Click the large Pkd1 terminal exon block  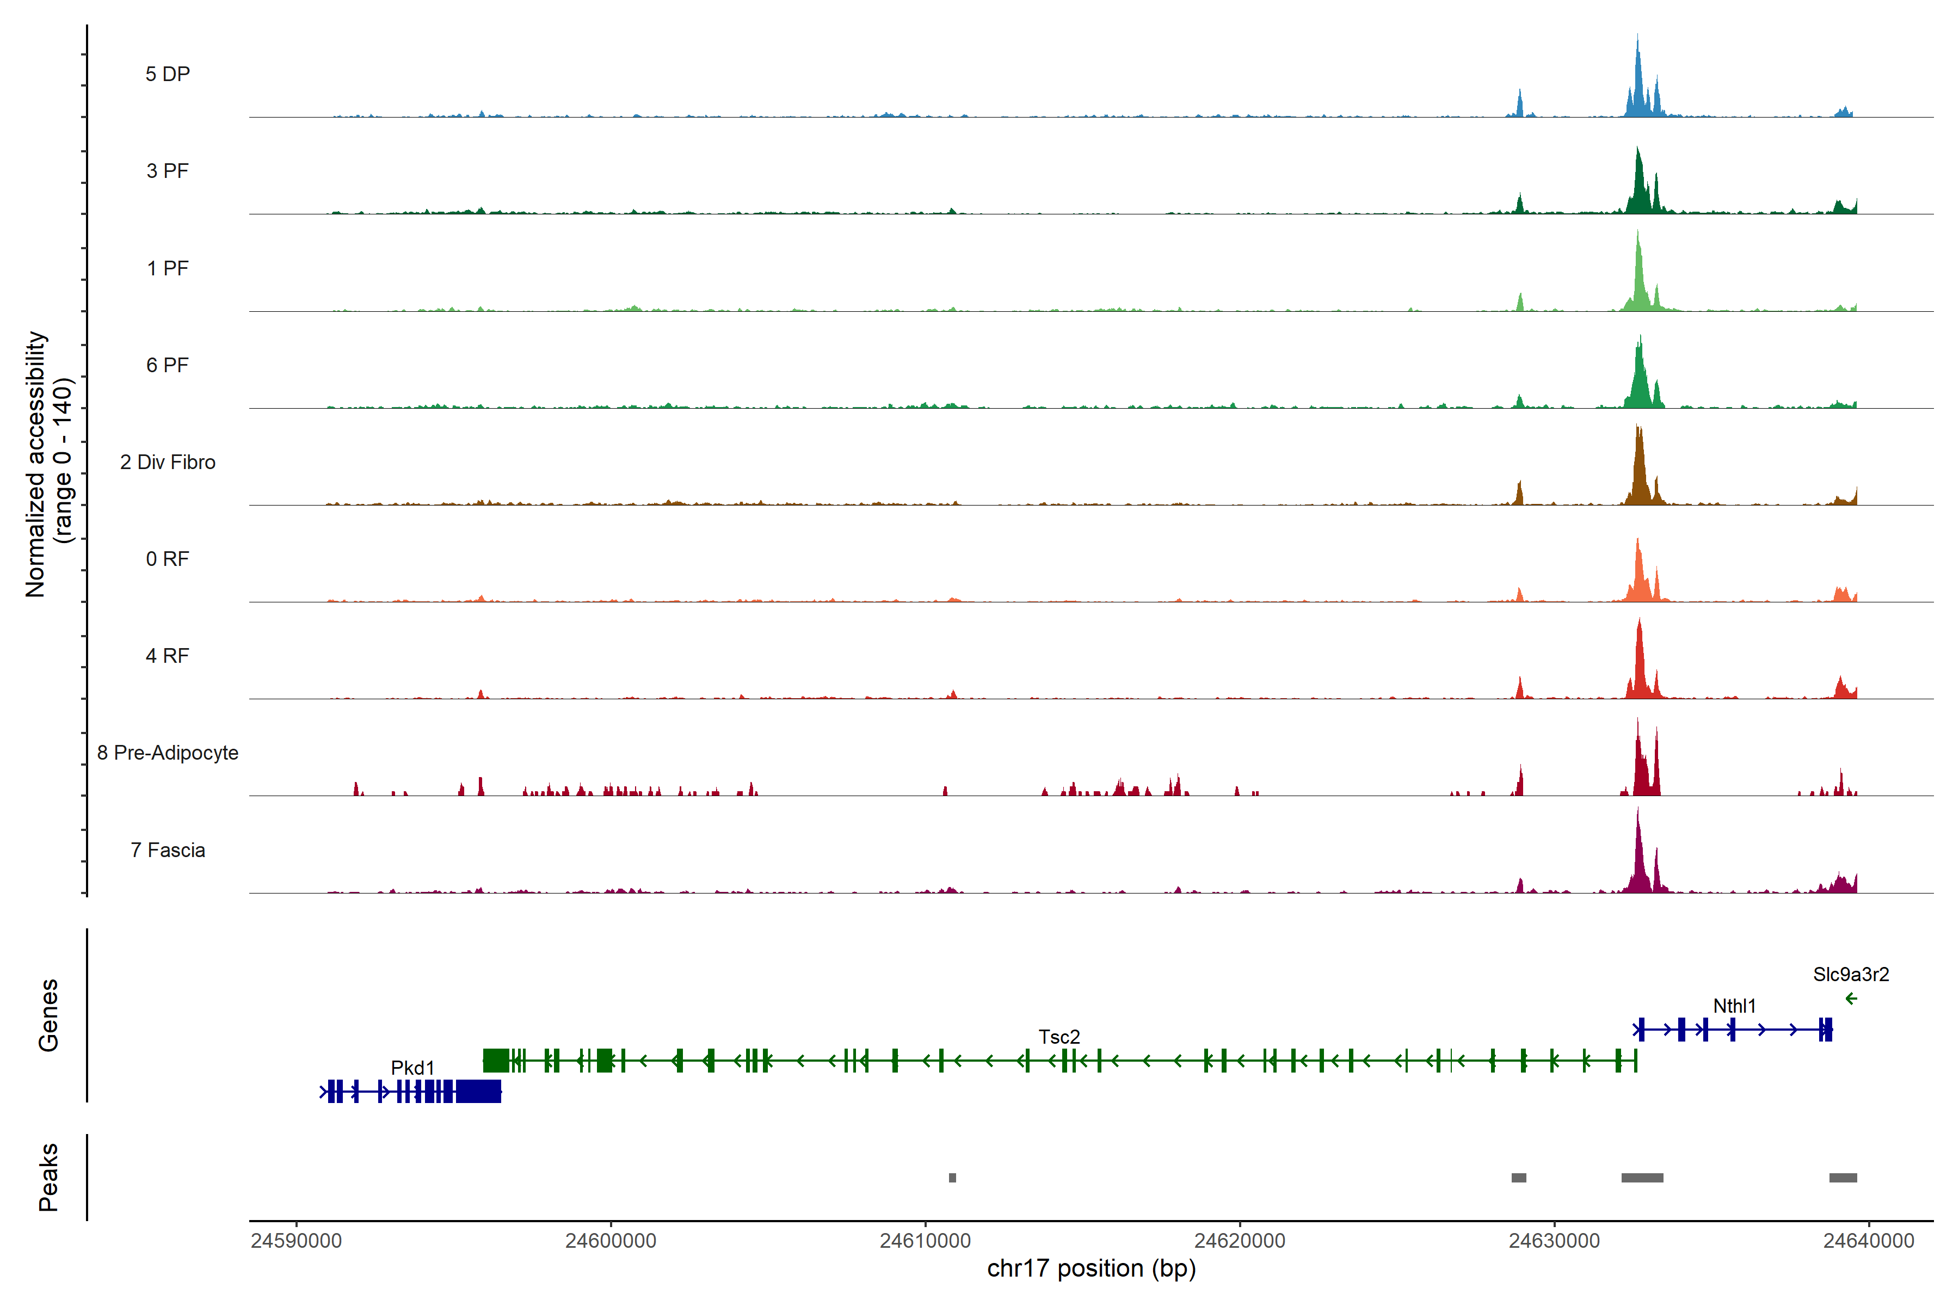click(478, 1091)
